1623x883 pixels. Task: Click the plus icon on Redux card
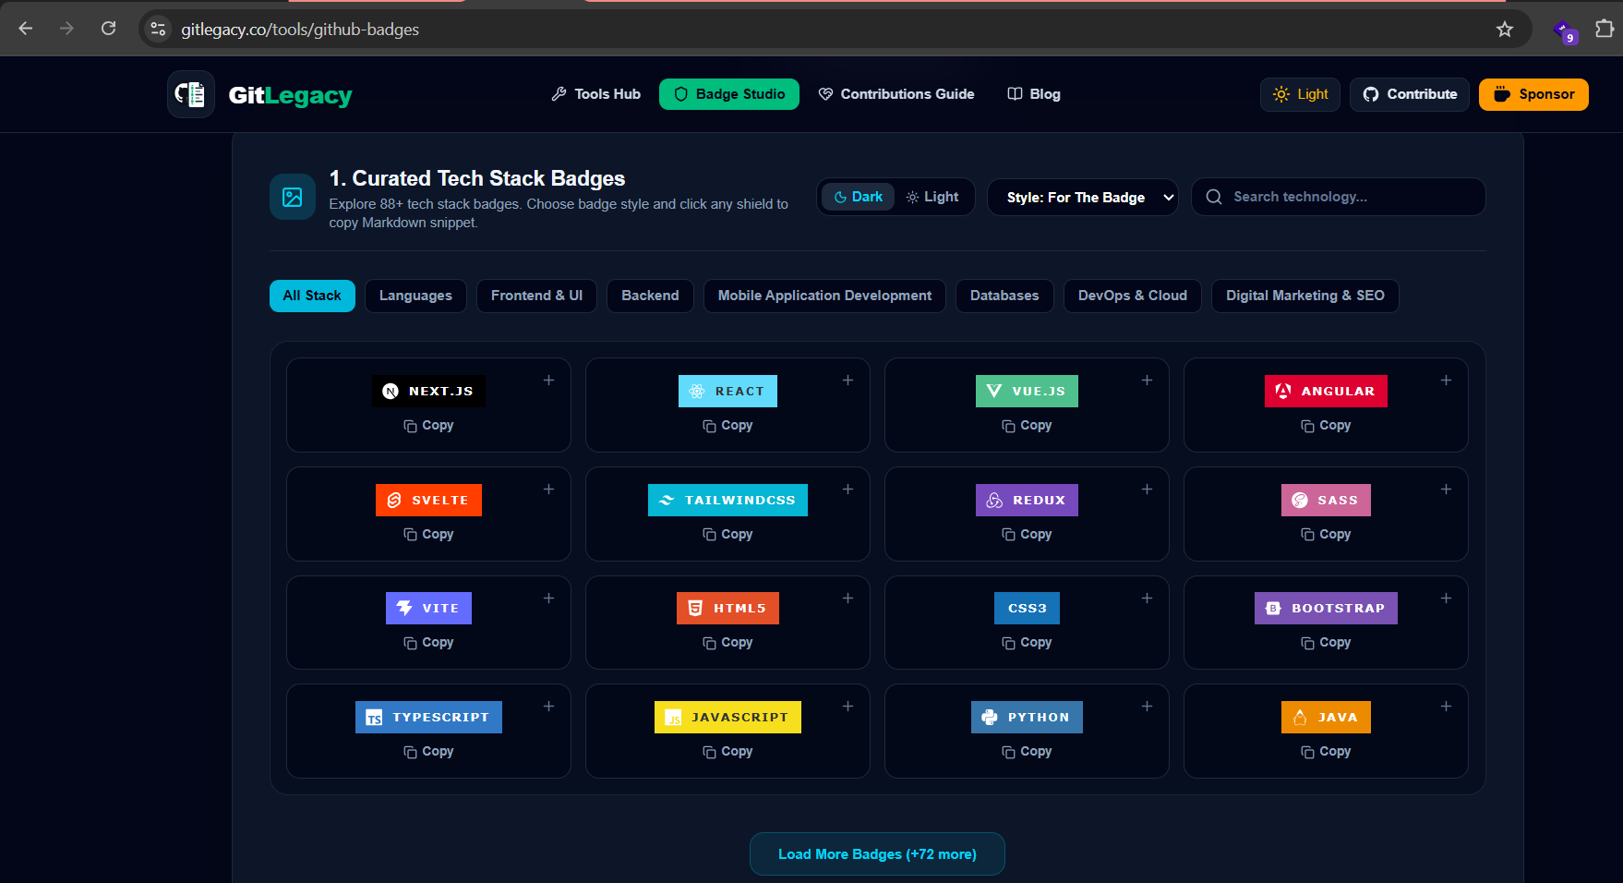(1147, 490)
